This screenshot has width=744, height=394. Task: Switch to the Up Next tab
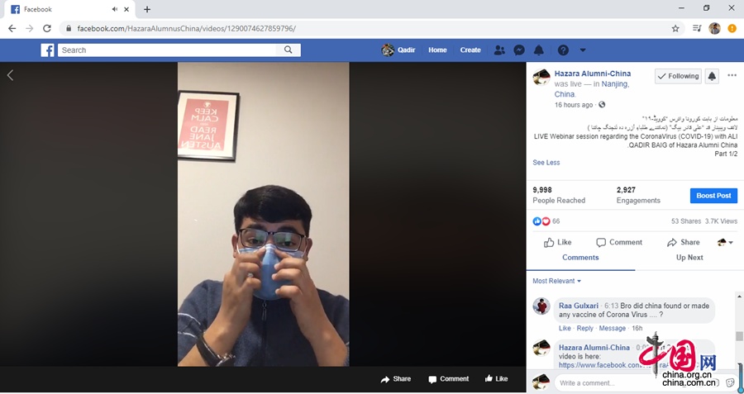[689, 258]
